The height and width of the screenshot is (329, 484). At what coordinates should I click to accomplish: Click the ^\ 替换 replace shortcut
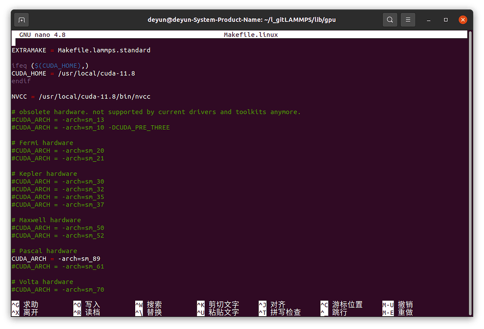tap(148, 312)
